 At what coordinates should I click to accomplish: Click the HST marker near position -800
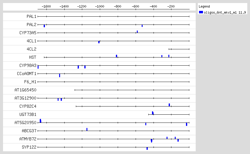pos(117,56)
